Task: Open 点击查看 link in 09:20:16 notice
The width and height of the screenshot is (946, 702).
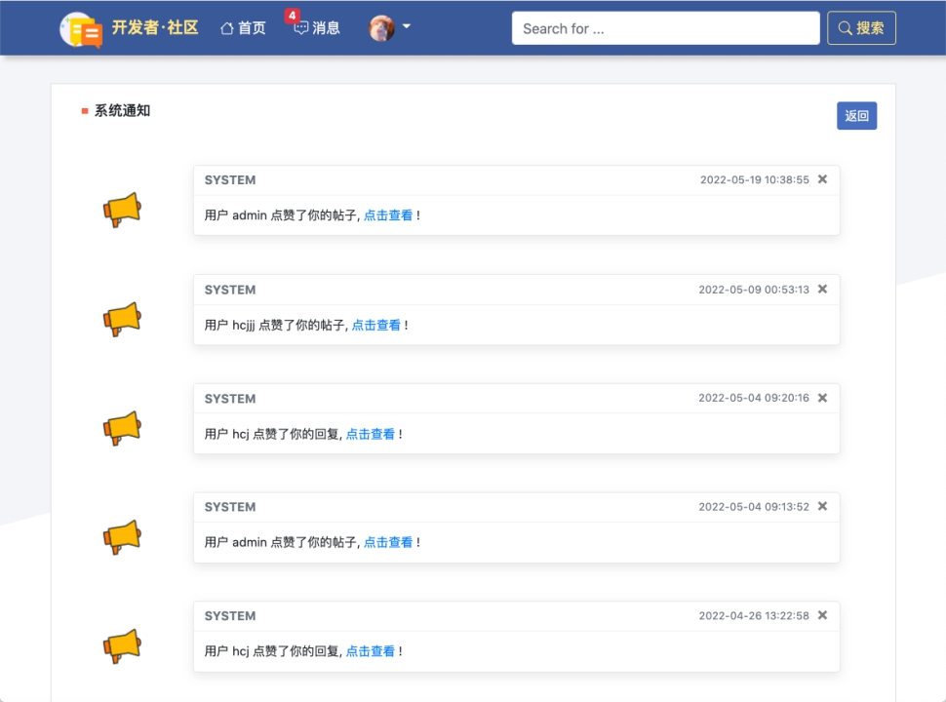Action: pos(370,434)
